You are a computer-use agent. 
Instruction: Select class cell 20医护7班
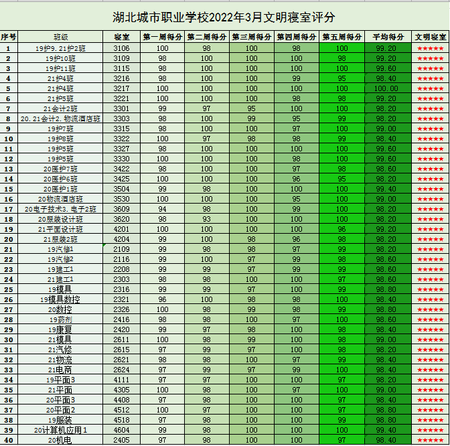tap(60, 169)
